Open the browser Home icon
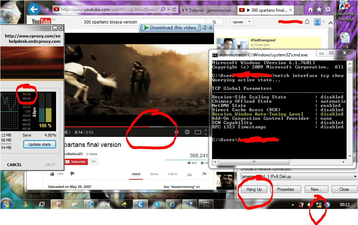 [x=310, y=10]
